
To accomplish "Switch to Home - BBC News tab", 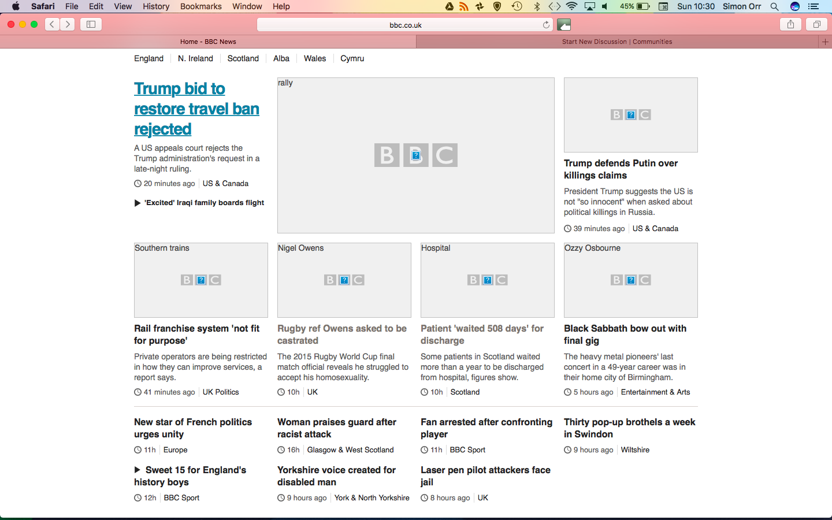I will click(x=208, y=42).
